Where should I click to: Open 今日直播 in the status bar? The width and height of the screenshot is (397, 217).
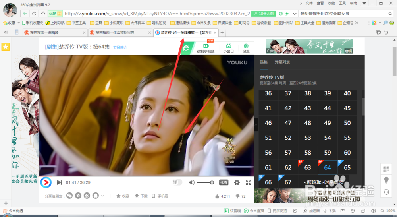point(254,211)
